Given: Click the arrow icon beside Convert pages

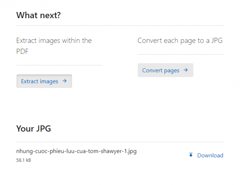Looking at the screenshot, I should [x=186, y=70].
